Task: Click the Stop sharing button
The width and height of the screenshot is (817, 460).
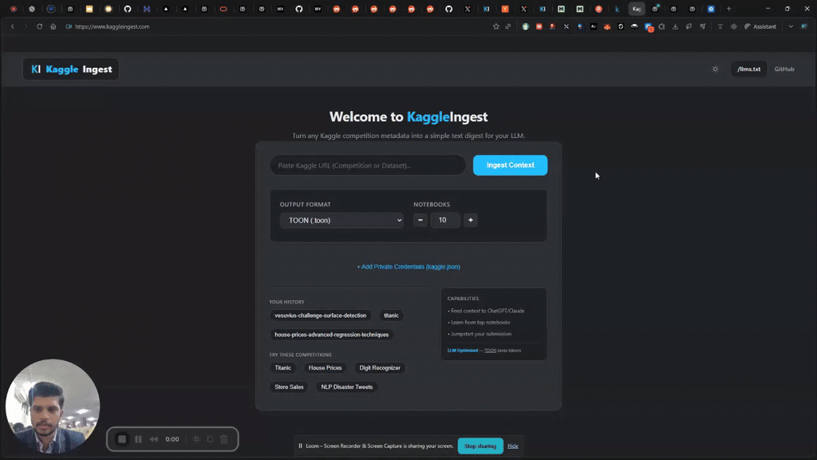Action: tap(480, 446)
